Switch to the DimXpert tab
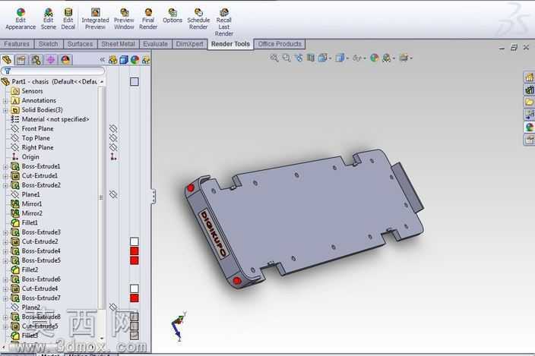The width and height of the screenshot is (535, 356). pos(189,44)
